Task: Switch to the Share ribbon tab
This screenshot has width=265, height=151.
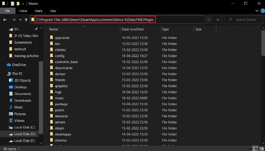Action: pyautogui.click(x=38, y=11)
